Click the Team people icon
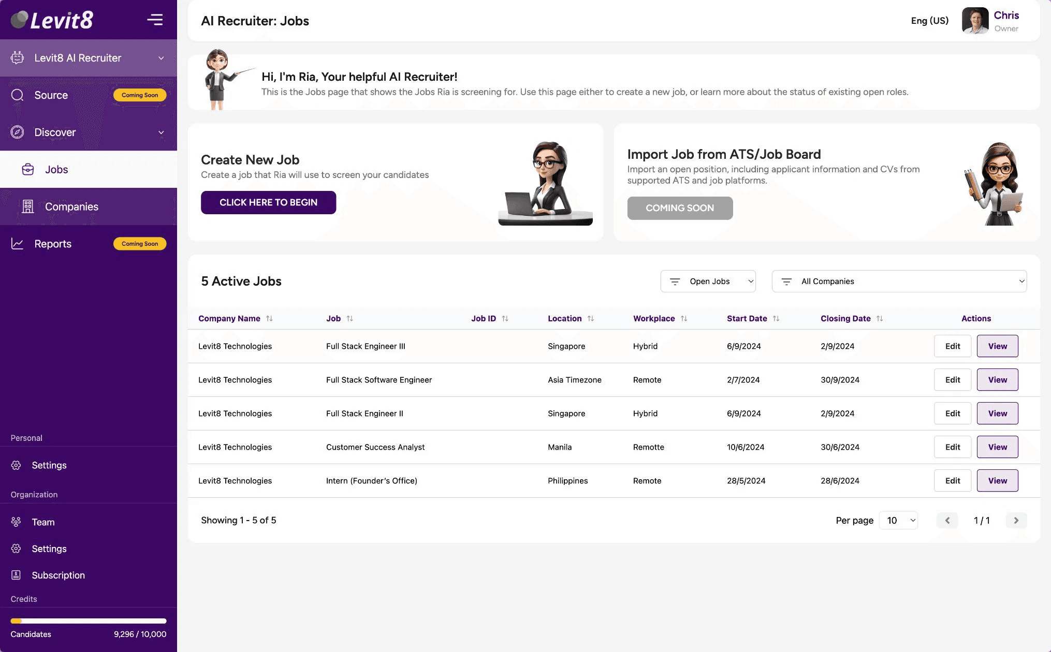 pyautogui.click(x=16, y=522)
